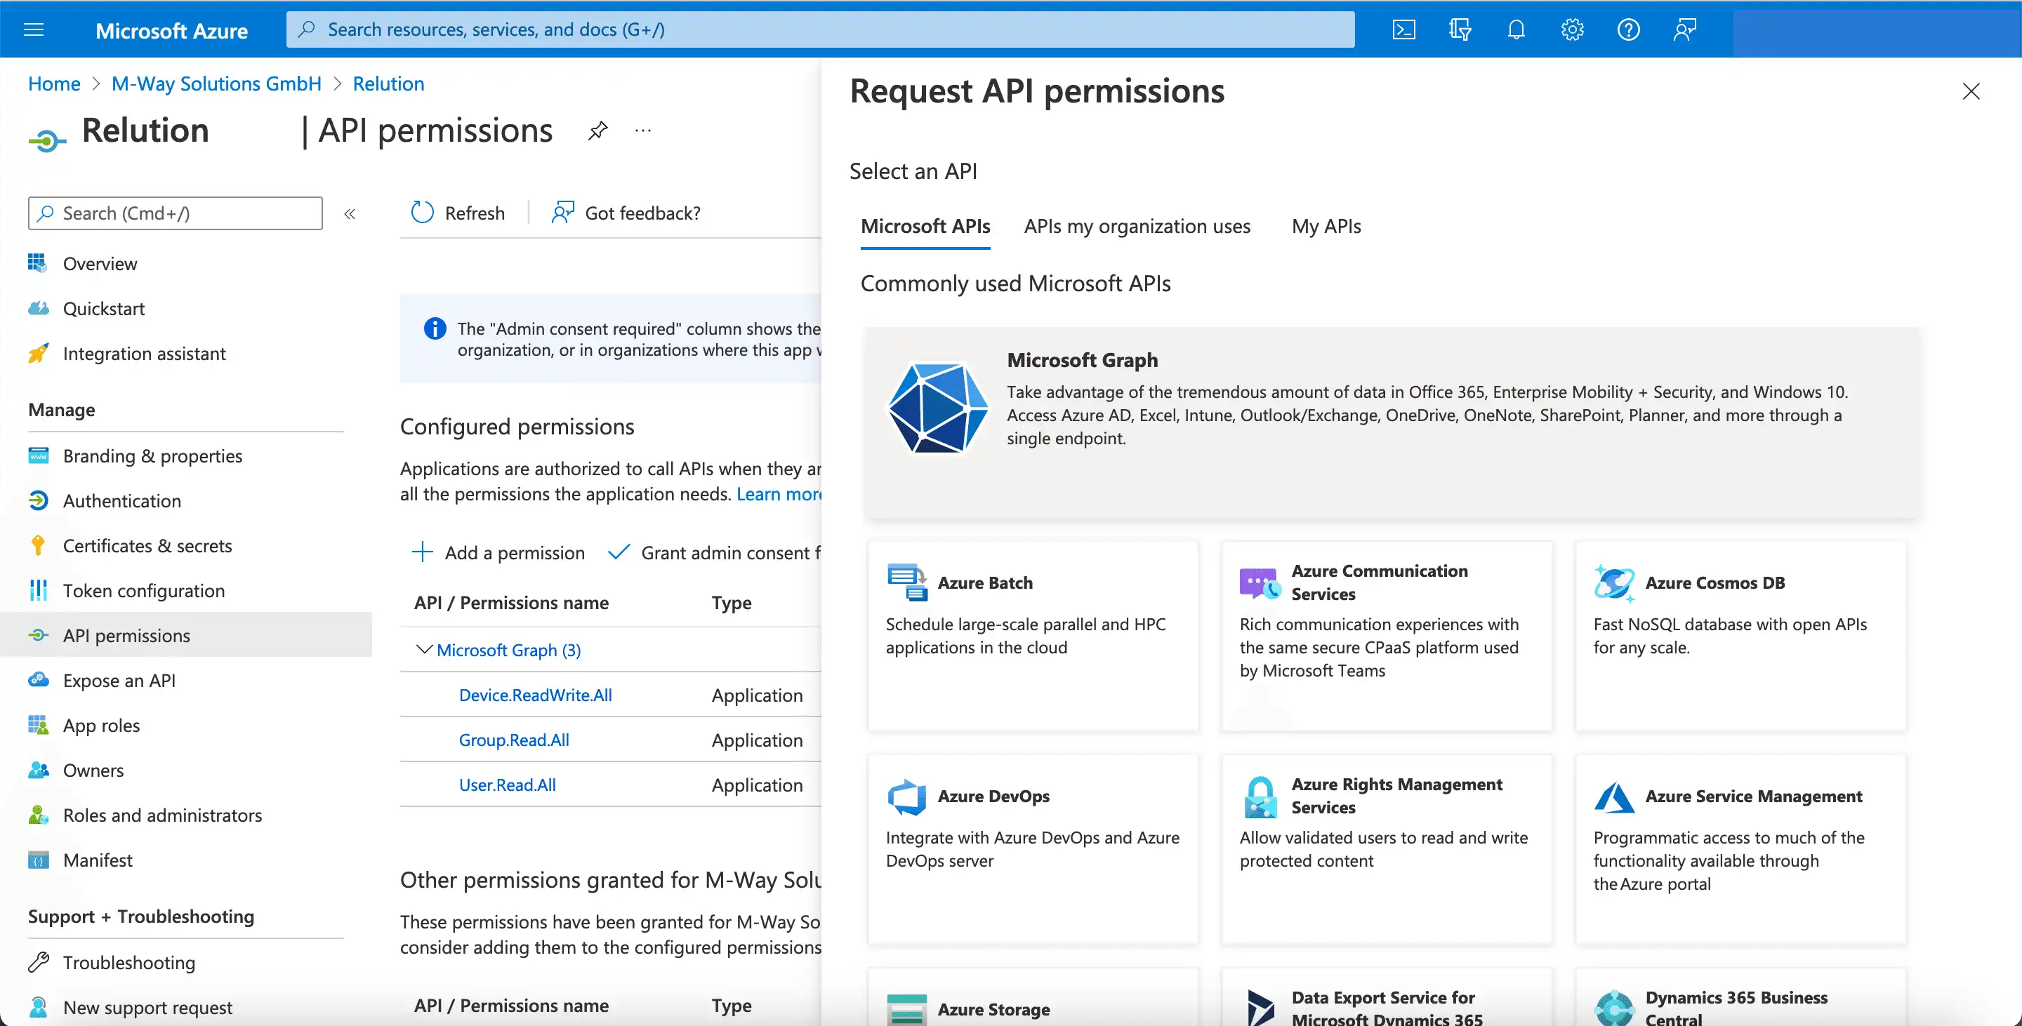The width and height of the screenshot is (2022, 1026).
Task: Open portal settings gear
Action: click(1572, 29)
